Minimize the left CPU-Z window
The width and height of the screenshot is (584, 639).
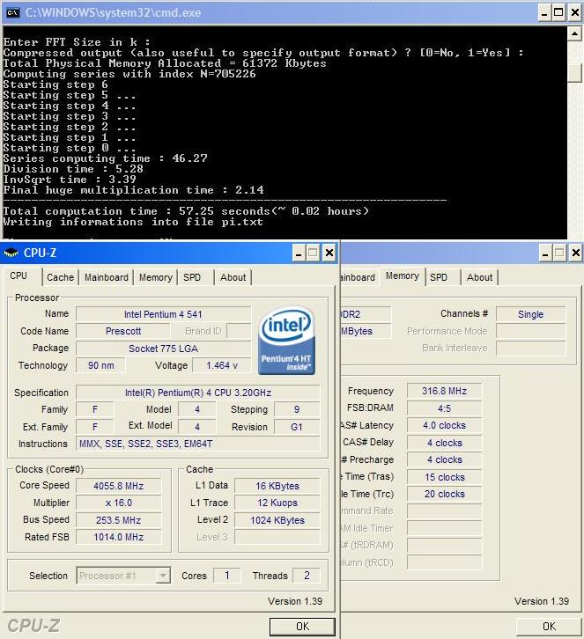click(x=299, y=253)
